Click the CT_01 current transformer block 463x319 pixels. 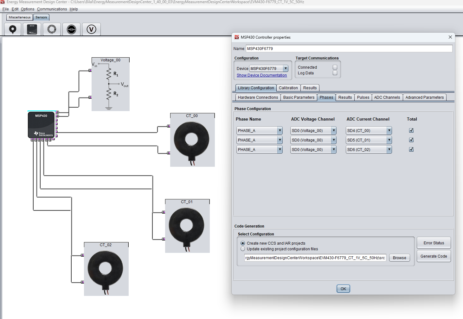[x=187, y=226]
